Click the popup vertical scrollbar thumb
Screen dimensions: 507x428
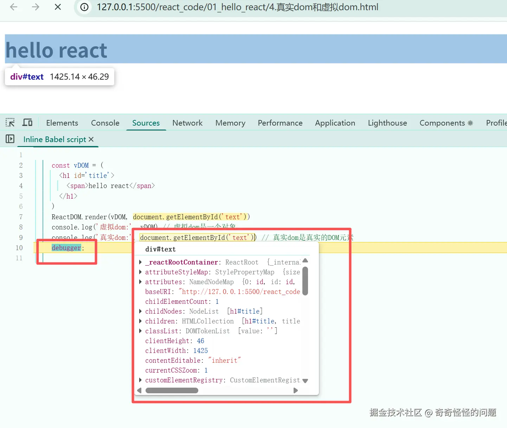click(x=305, y=281)
